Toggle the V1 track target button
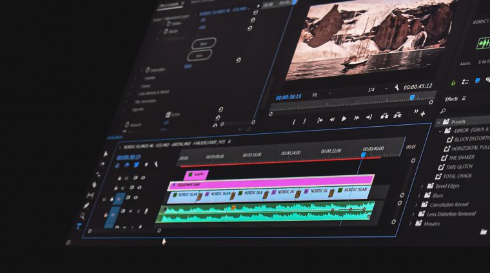Image resolution: width=490 pixels, height=273 pixels. (x=119, y=198)
